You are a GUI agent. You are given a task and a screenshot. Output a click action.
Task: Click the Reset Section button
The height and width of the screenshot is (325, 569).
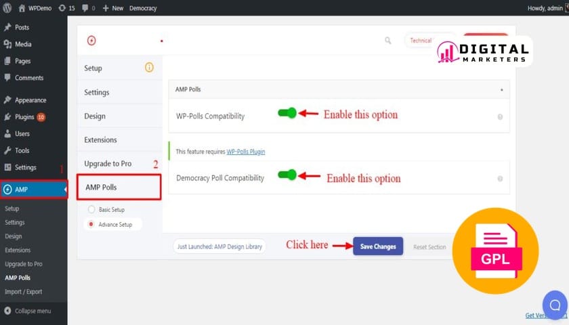[x=429, y=246]
